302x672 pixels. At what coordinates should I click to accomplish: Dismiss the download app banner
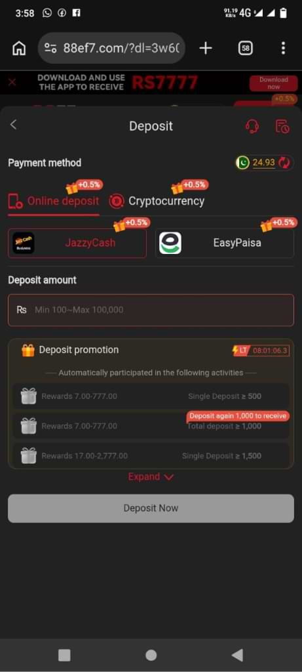coord(12,82)
